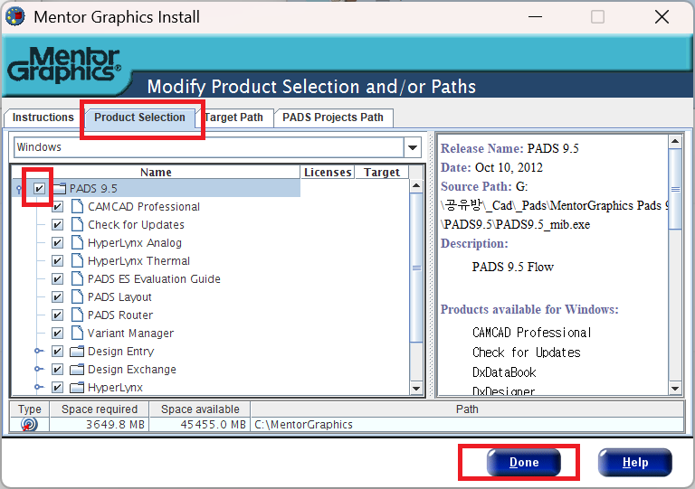Click the release info panel scroll up arrow

[x=675, y=142]
